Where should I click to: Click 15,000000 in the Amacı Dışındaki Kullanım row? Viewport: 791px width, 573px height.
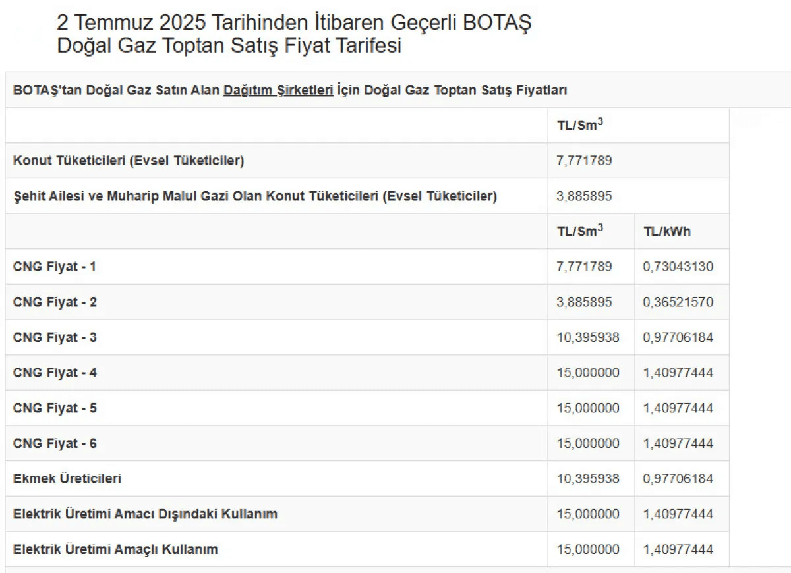click(x=588, y=514)
